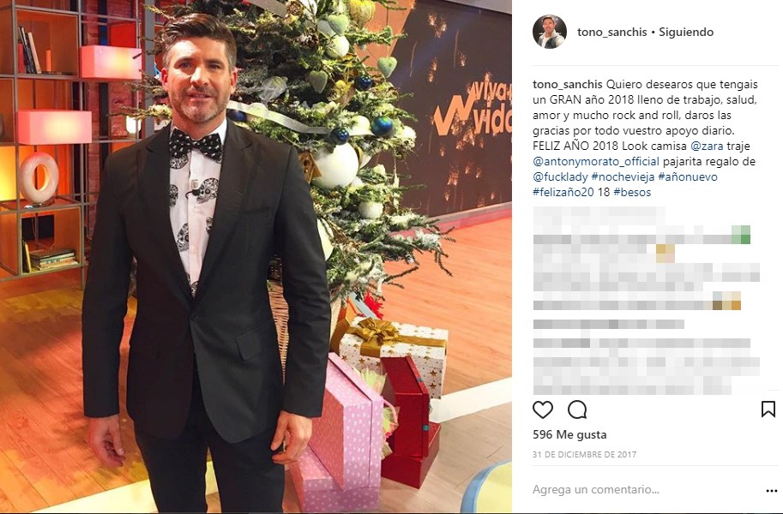The width and height of the screenshot is (783, 514).
Task: Open the three-dots more options menu
Action: tap(772, 491)
